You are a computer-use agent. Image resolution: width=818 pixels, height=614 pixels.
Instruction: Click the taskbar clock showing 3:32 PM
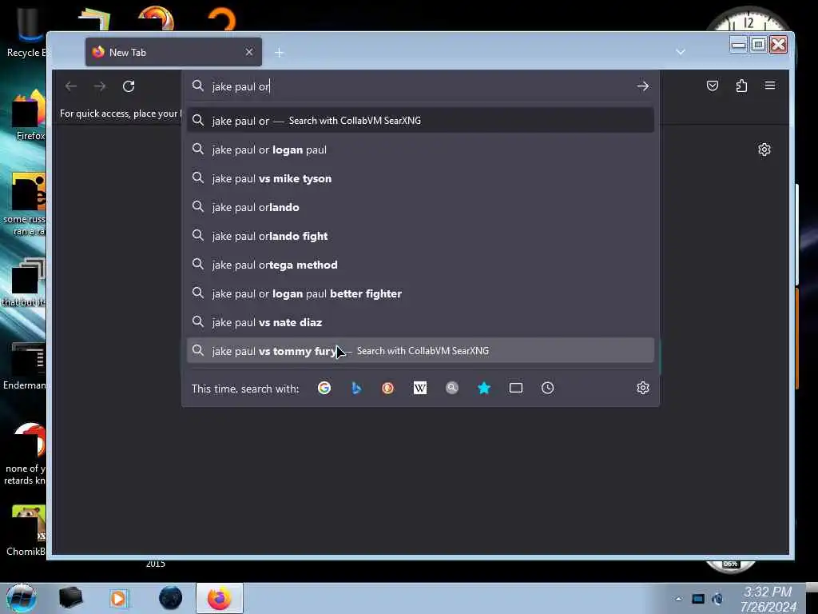(768, 599)
